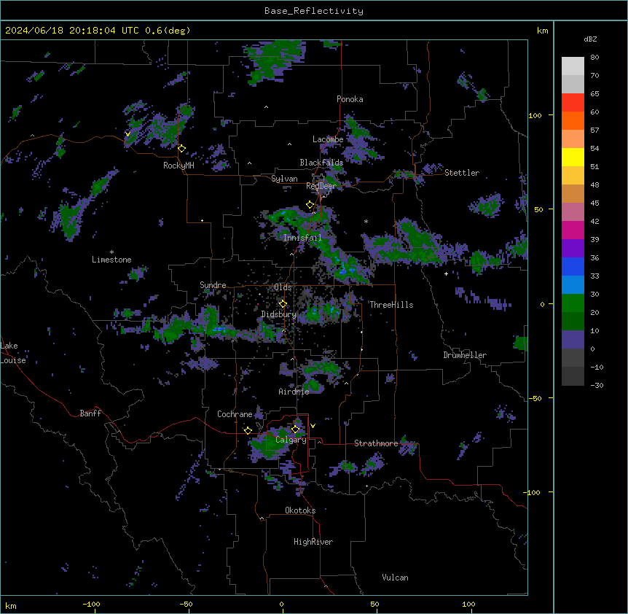
Task: Click yellow V marker east of Calgary
Action: point(313,426)
